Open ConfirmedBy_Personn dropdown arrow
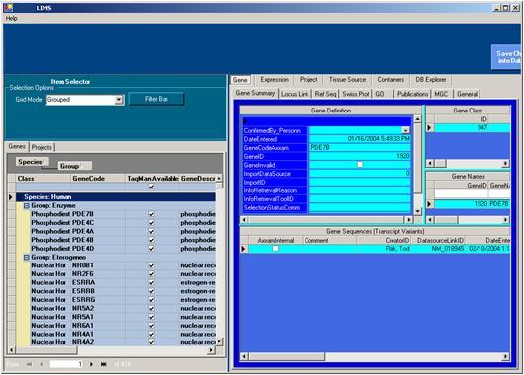The image size is (524, 375). point(405,130)
